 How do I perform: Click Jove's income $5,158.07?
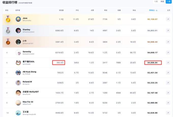(152, 19)
